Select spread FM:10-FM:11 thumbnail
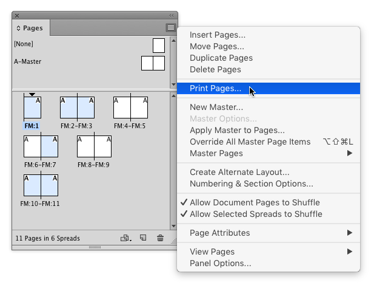 41,185
